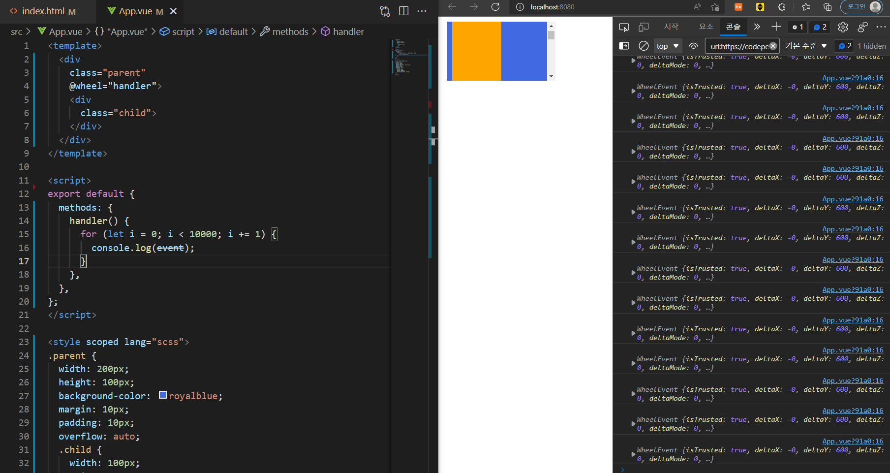Click the 1 hidden messages label

[871, 46]
